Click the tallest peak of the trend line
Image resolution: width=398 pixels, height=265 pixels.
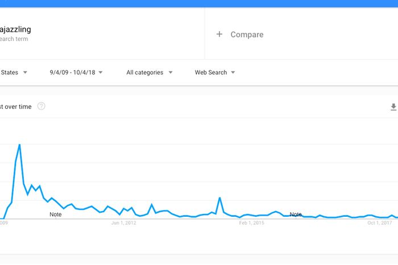[x=19, y=145]
